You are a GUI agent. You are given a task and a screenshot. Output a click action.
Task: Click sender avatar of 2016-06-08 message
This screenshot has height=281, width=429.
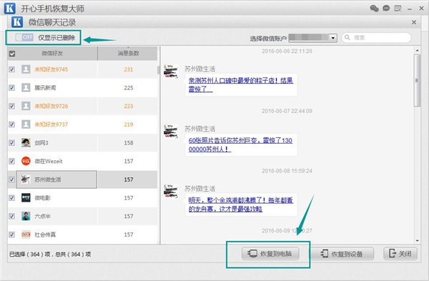click(x=171, y=191)
